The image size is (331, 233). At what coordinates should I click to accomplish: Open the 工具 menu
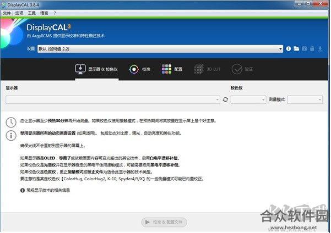click(31, 13)
